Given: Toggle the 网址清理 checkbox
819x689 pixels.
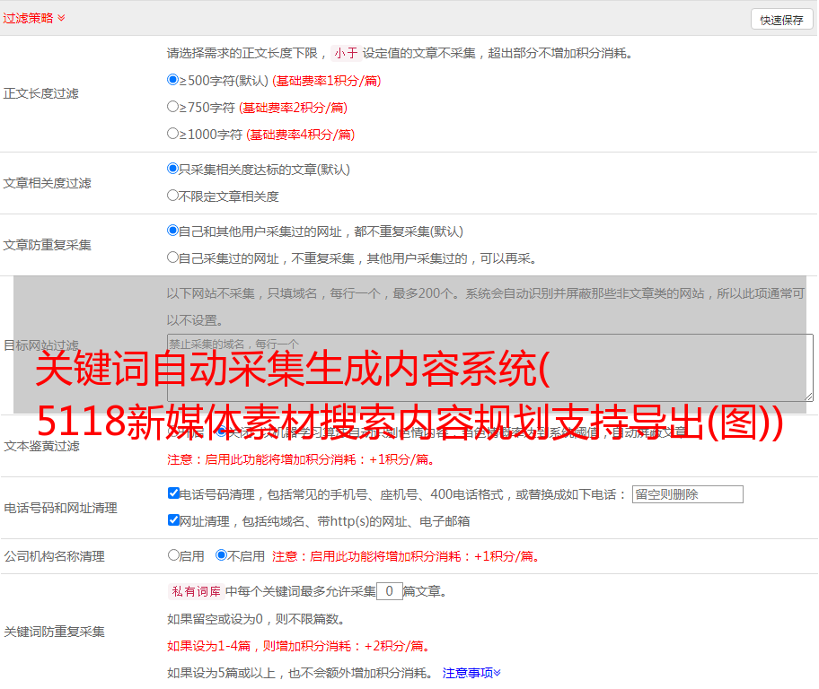Looking at the screenshot, I should (174, 519).
